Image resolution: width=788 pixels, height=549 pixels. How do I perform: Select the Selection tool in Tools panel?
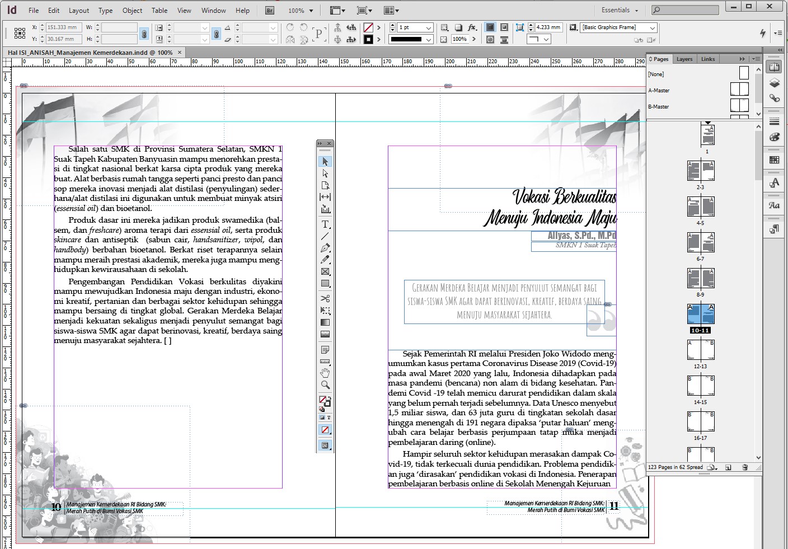(325, 162)
